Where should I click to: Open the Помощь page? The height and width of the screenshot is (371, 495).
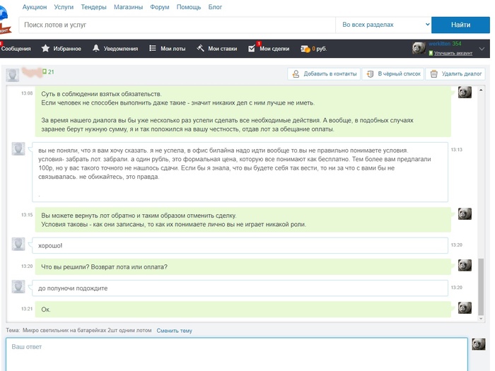pos(189,7)
